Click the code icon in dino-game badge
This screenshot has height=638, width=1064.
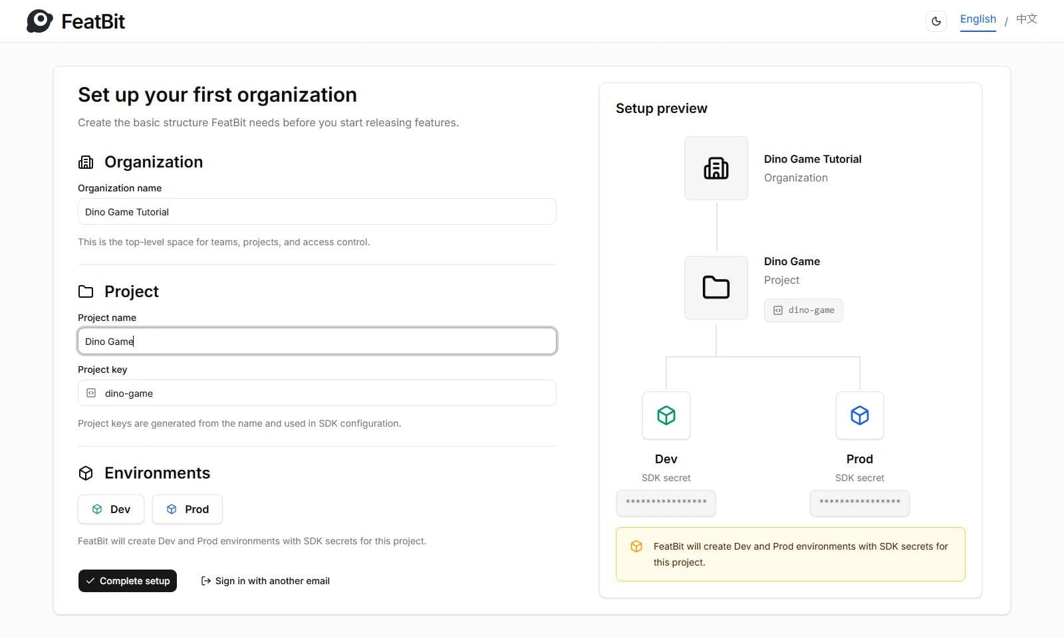[x=778, y=310]
